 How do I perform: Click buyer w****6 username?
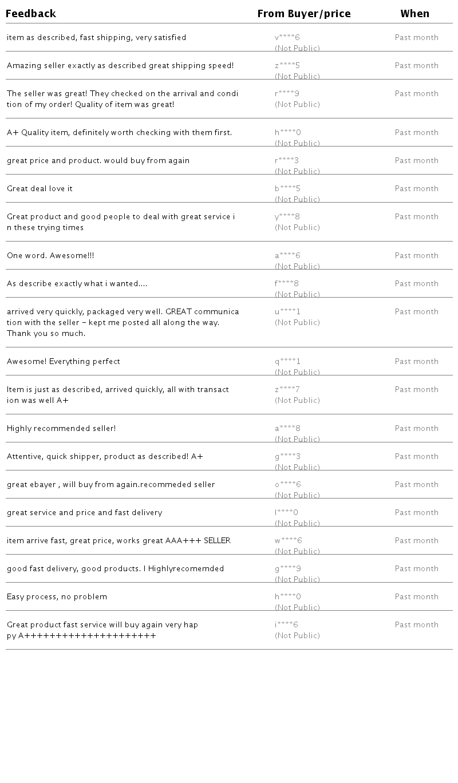[289, 541]
